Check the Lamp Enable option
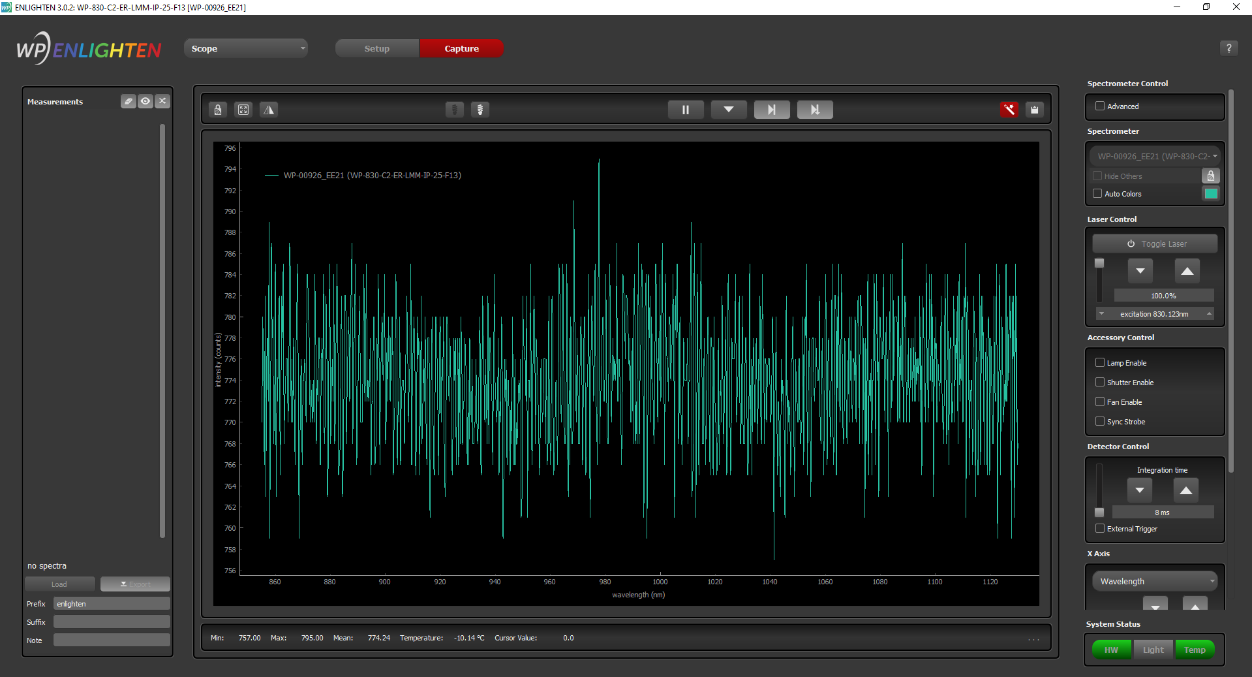 click(x=1100, y=362)
